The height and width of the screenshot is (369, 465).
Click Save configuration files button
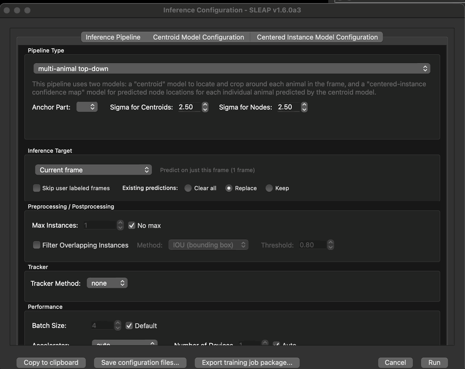coord(140,362)
